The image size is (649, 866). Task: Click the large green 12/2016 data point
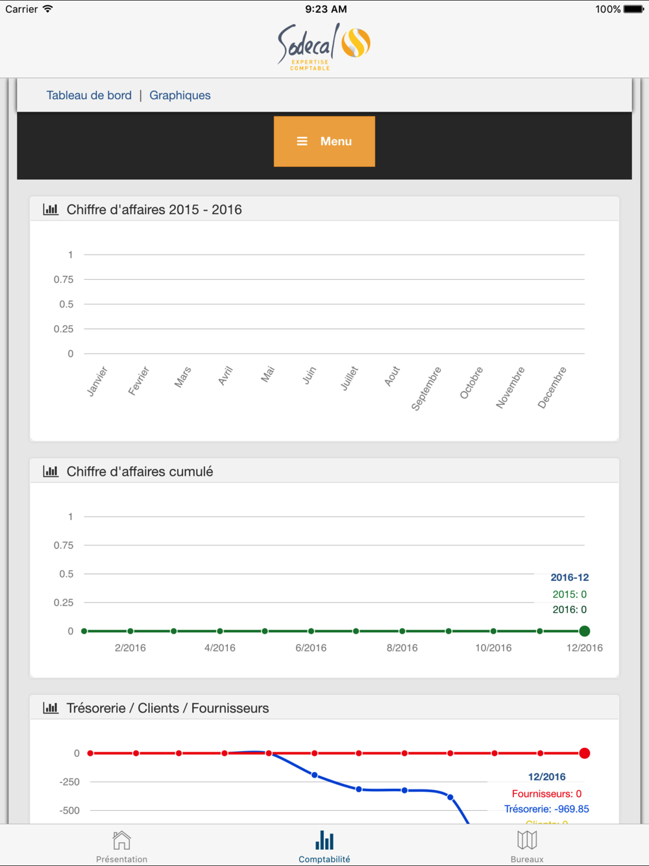coord(585,631)
